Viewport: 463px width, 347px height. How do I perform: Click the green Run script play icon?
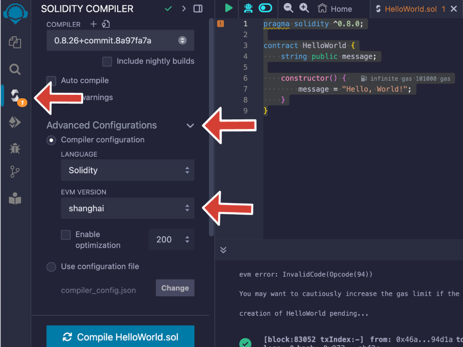229,8
